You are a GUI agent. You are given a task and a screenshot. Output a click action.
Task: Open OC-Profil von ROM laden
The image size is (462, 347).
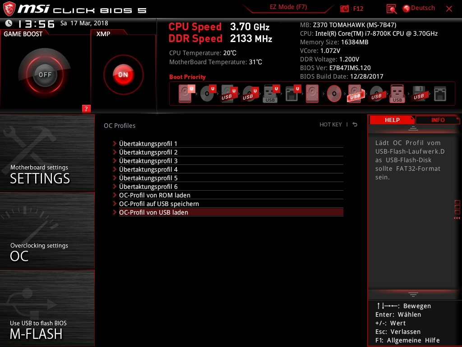[154, 195]
